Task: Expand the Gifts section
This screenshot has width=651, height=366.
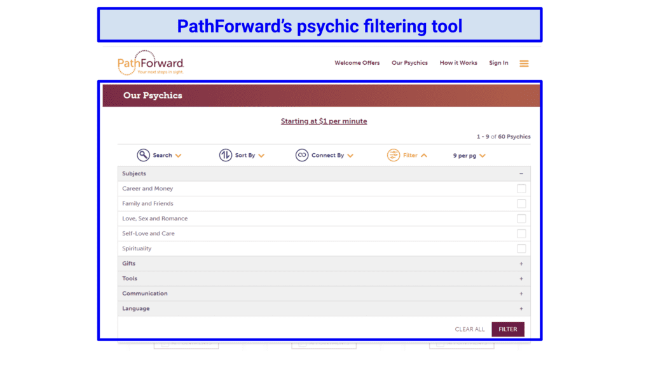Action: click(x=324, y=264)
